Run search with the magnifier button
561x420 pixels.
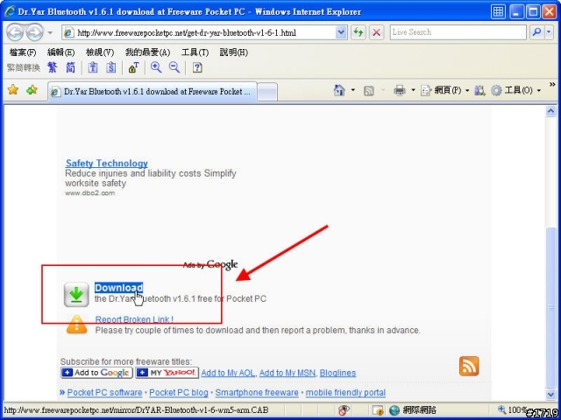[x=536, y=32]
